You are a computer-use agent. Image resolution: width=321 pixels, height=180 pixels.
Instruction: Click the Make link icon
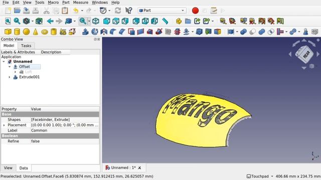point(197,21)
